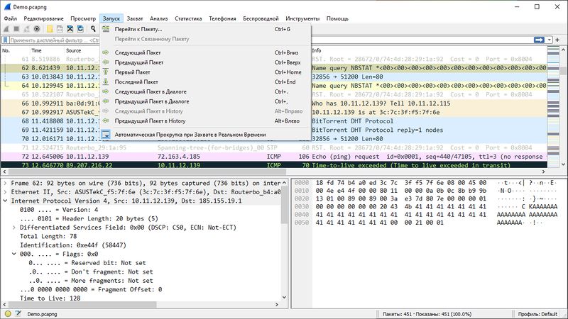Click the icon beside Go to Packet entry
Viewport: 568px width, 319px height.
click(x=105, y=29)
